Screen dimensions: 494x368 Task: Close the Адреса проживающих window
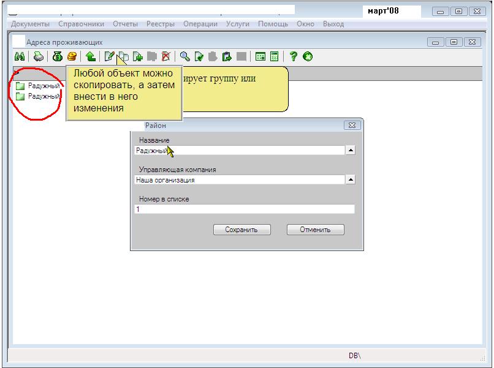click(473, 42)
